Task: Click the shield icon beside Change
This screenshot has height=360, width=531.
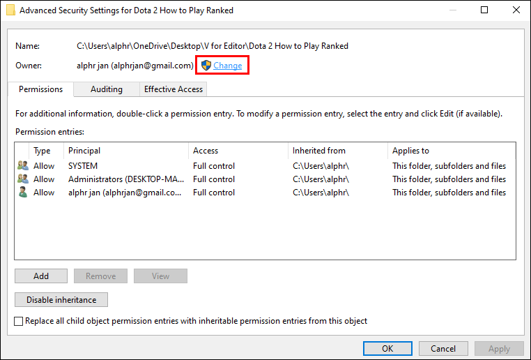Action: 206,66
